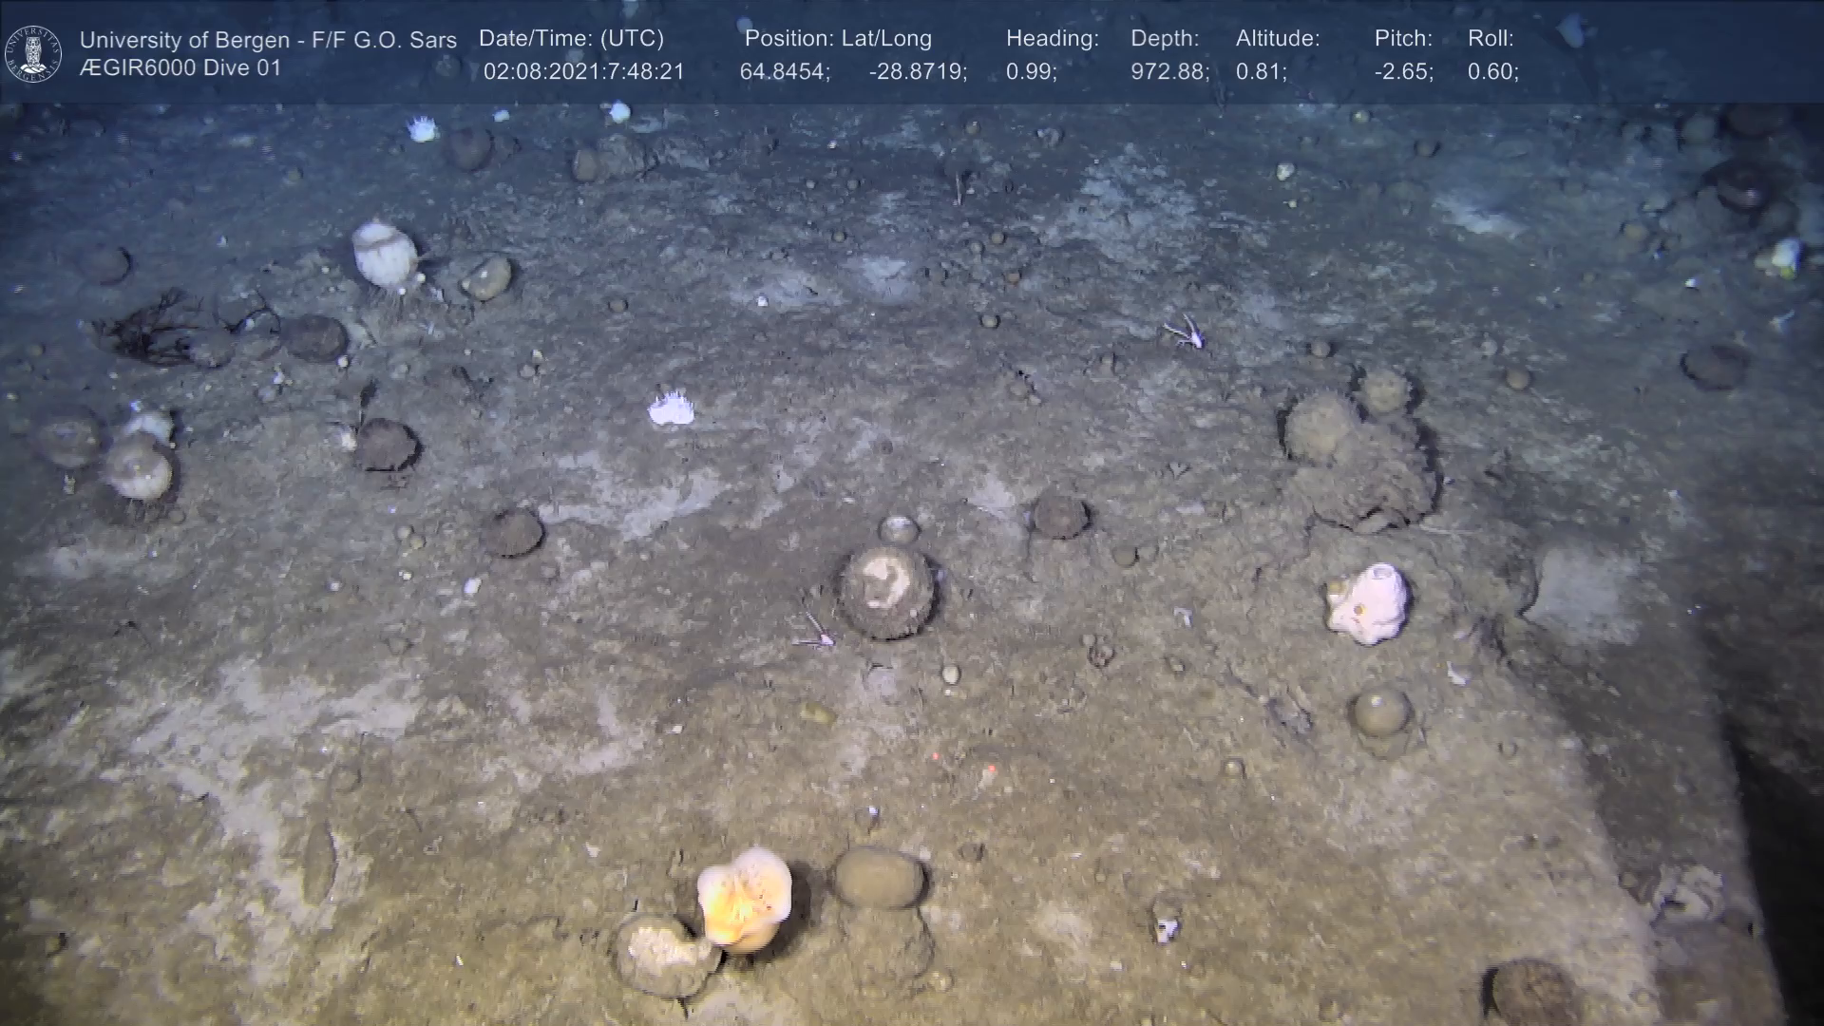Click the orange-yellow sponge at bottom center

click(x=744, y=898)
